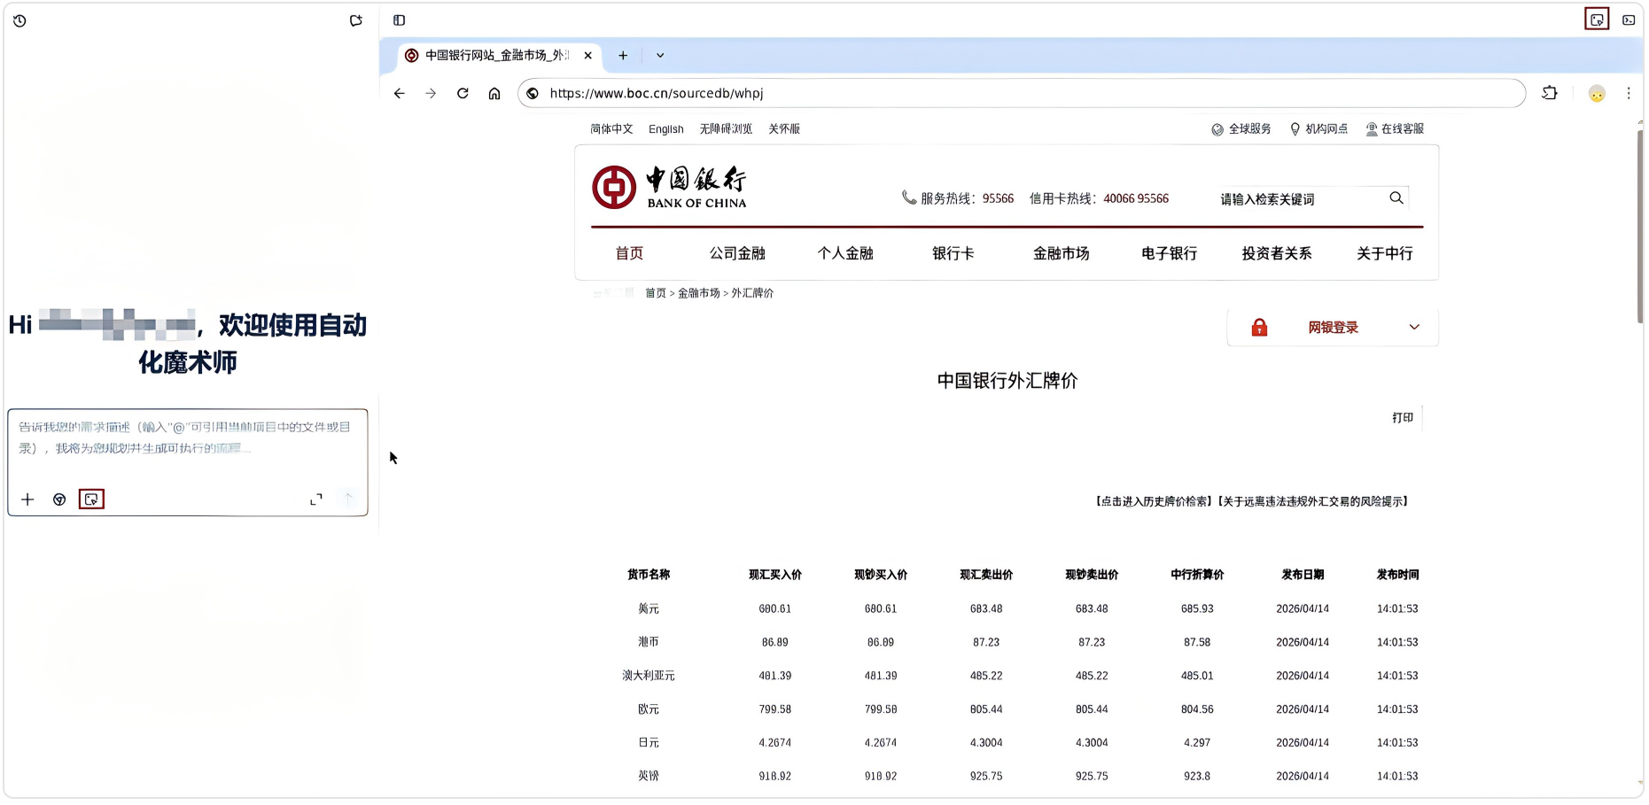This screenshot has width=1649, height=805.
Task: Focus the URL address bar
Action: (x=1021, y=93)
